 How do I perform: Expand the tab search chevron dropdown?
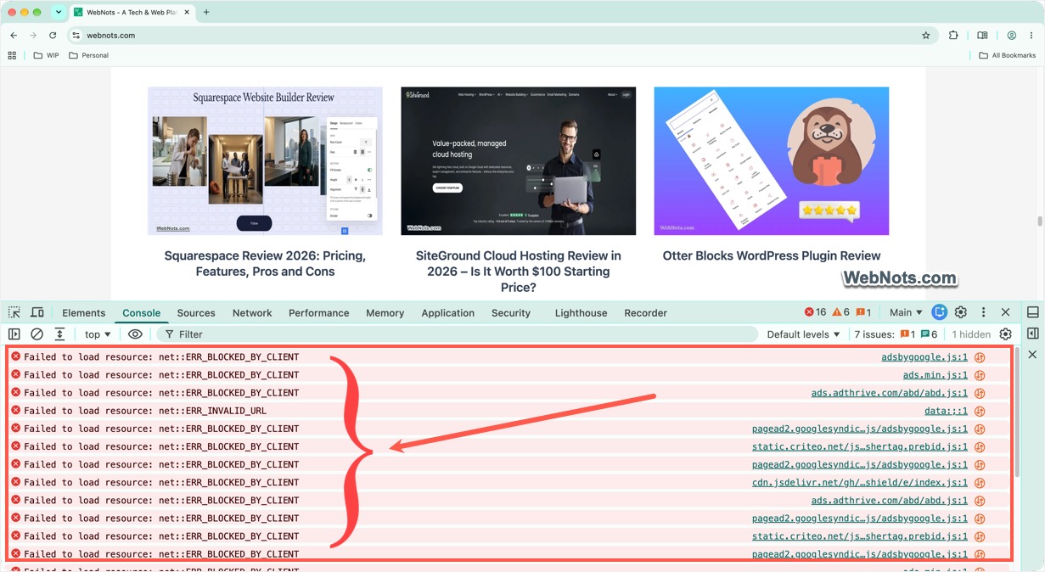click(x=58, y=12)
